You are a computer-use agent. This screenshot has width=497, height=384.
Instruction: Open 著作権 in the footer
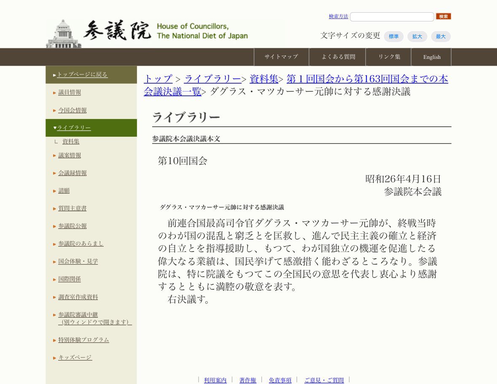click(x=248, y=380)
